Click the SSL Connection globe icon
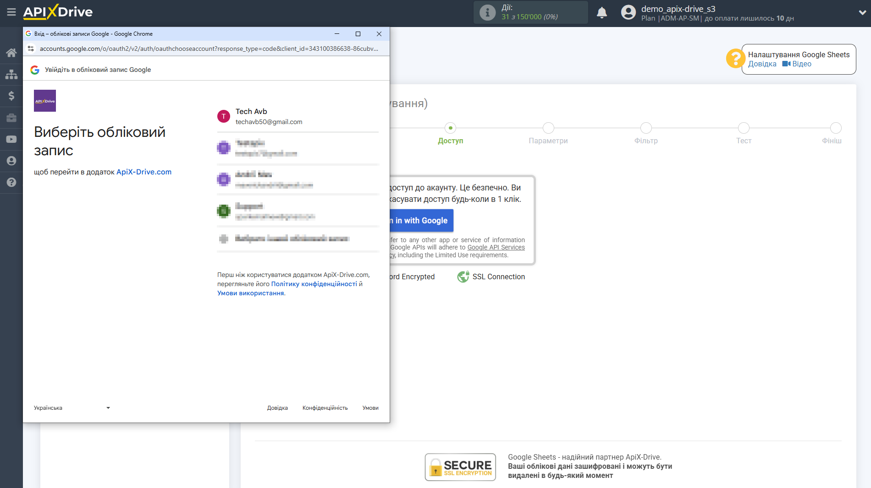The image size is (871, 488). point(463,277)
